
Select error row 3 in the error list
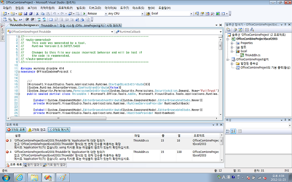click(113, 144)
